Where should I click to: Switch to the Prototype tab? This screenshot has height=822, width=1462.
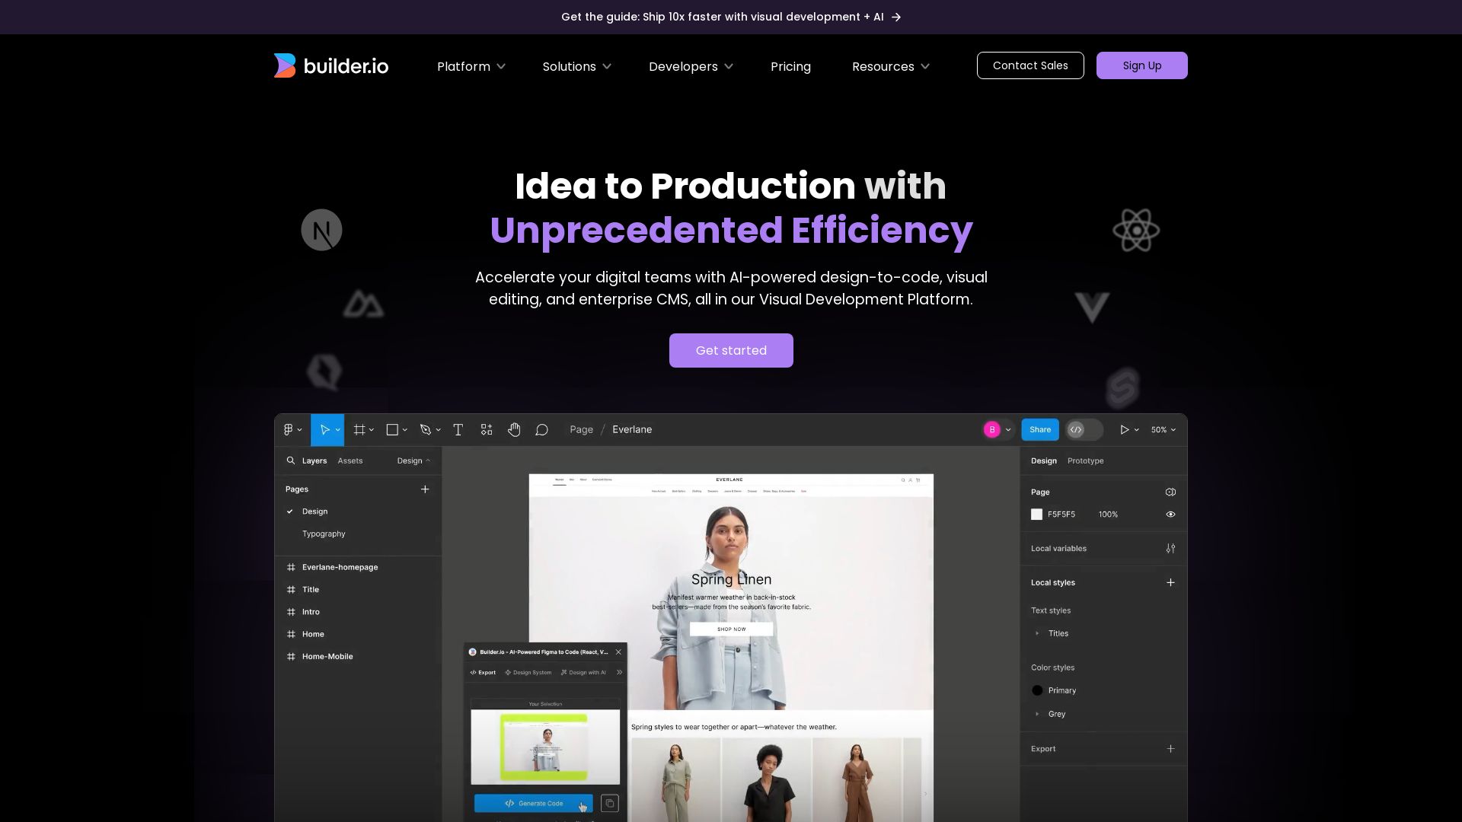click(1085, 461)
